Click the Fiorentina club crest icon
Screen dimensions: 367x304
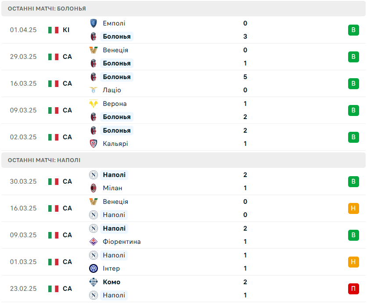[93, 242]
